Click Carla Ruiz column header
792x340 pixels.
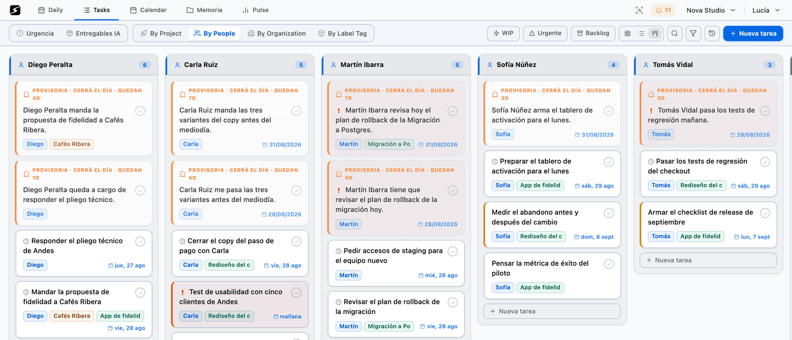[x=240, y=65]
